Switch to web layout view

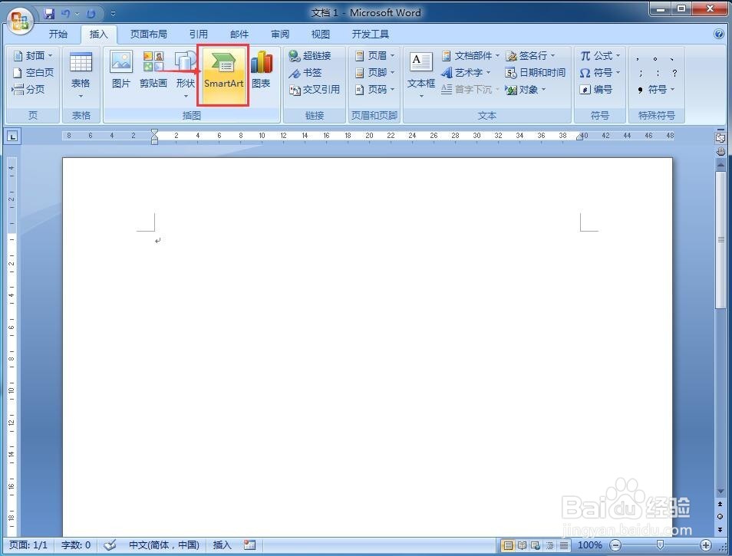coord(536,544)
